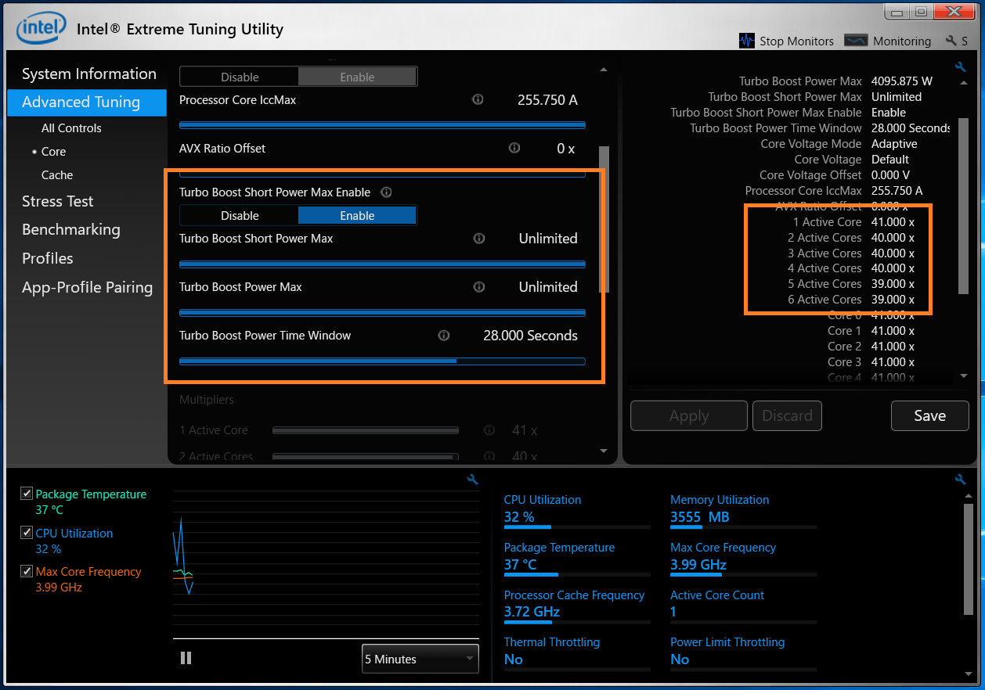The width and height of the screenshot is (985, 690).
Task: Click the 1 Active Core multiplier slider
Action: tap(366, 430)
